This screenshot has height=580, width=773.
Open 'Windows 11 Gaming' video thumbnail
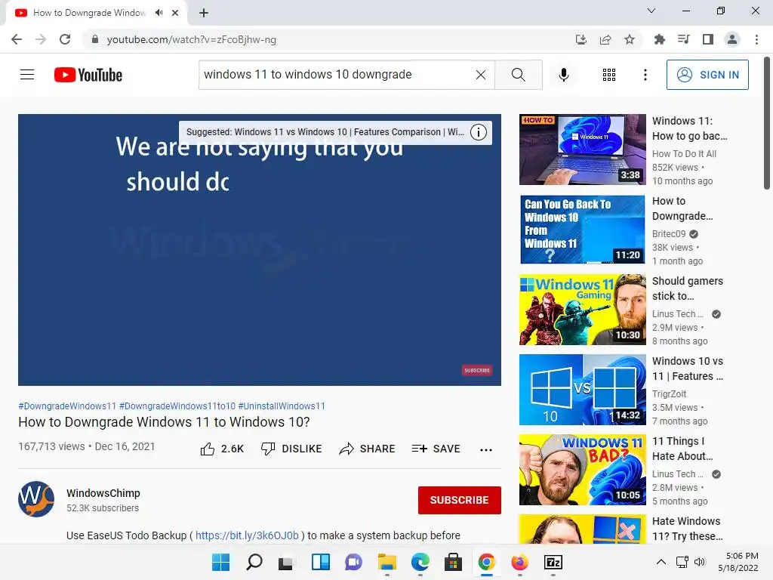tap(582, 309)
